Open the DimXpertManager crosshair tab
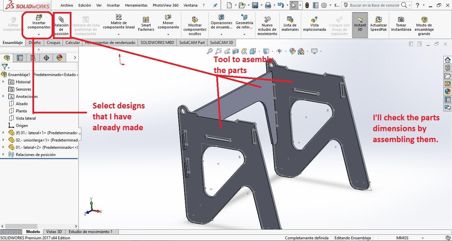 (x=46, y=58)
